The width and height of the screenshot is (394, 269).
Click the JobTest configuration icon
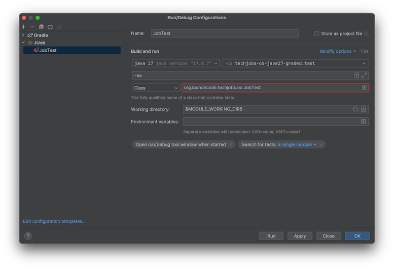click(x=36, y=50)
